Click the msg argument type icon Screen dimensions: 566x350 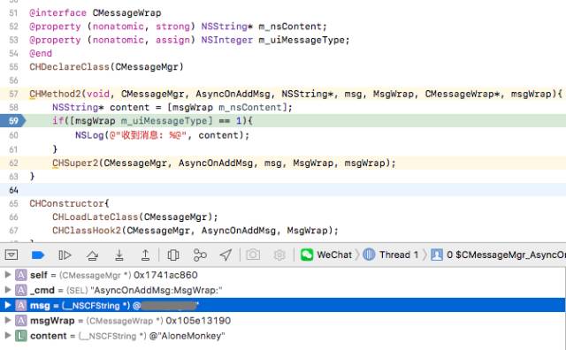point(21,305)
